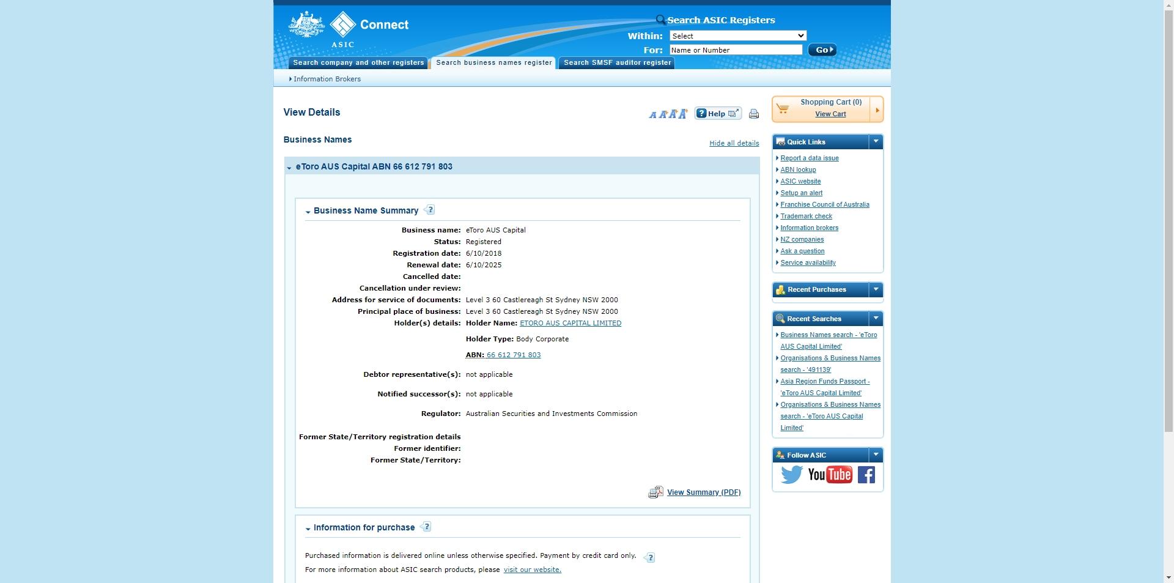Collapse the Follow ASIC panel arrow
The image size is (1174, 583).
876,455
